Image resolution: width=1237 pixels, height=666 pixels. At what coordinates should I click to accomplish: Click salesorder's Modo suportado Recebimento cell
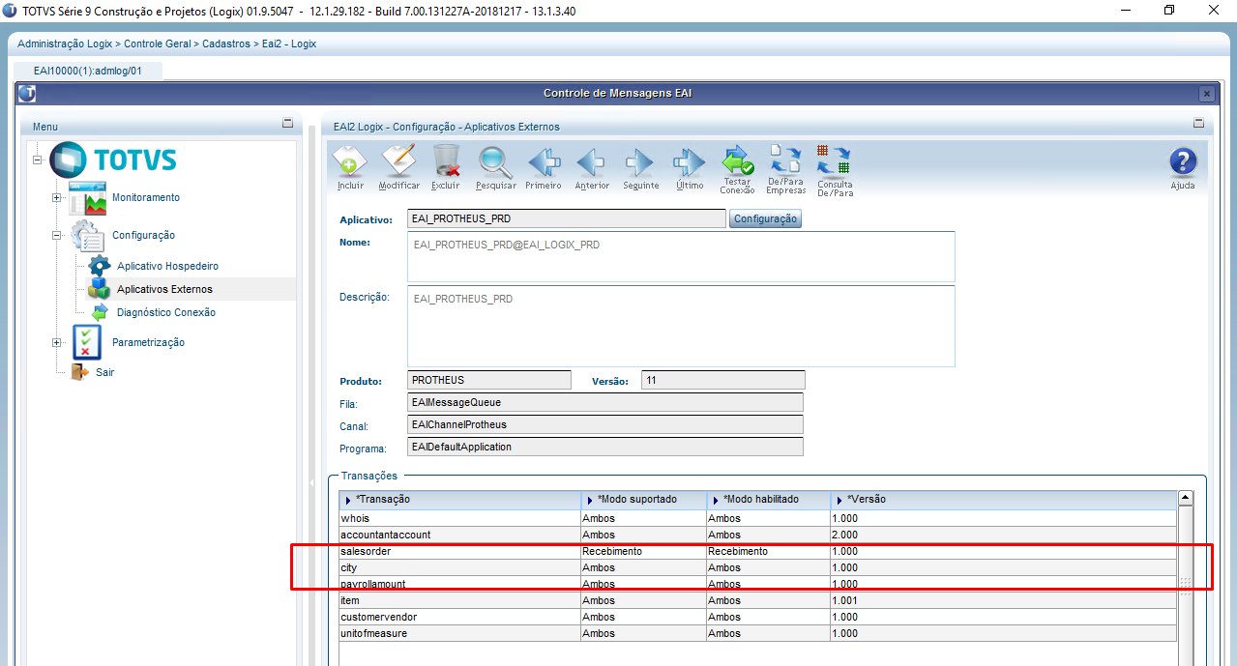click(644, 551)
